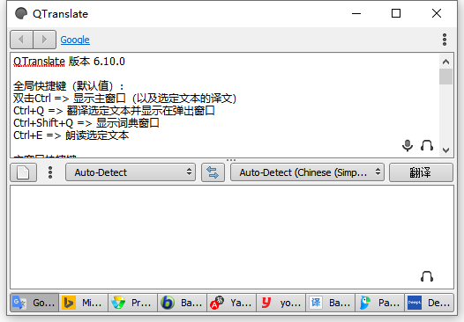Click the source text scroll up arrow
This screenshot has height=322, width=464.
click(x=445, y=62)
